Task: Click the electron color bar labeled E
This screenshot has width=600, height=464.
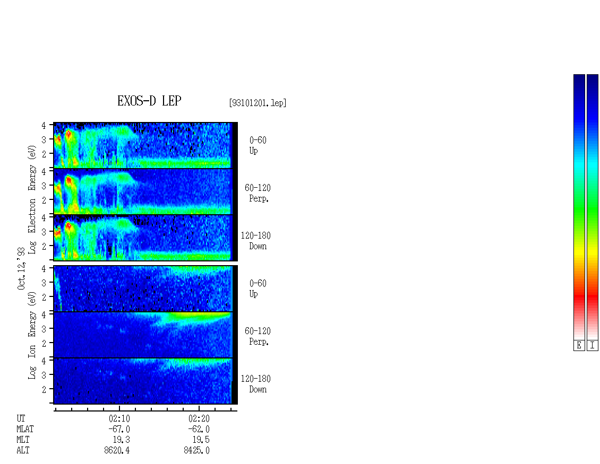Action: click(579, 207)
